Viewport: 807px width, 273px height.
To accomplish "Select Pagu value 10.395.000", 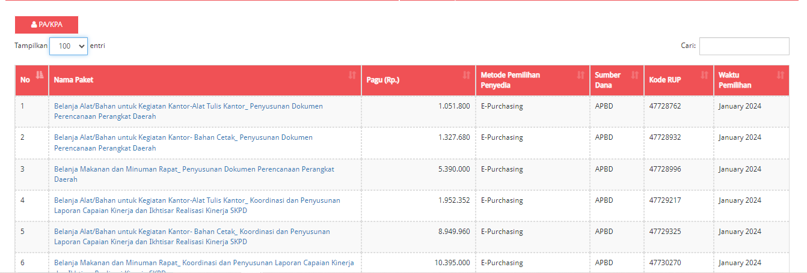I will point(452,262).
